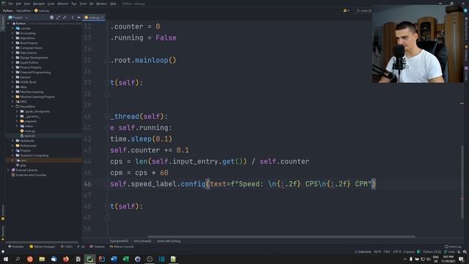Toggle code folding at line 46
The height and width of the screenshot is (264, 469).
tap(107, 184)
